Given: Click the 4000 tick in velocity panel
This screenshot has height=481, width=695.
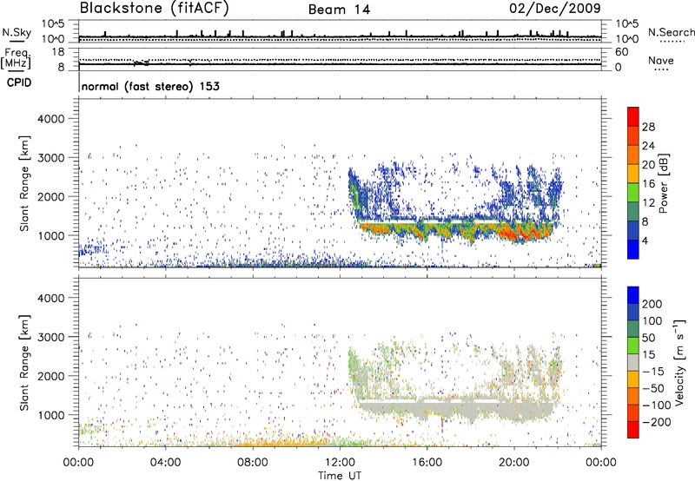Looking at the screenshot, I should pos(51,298).
